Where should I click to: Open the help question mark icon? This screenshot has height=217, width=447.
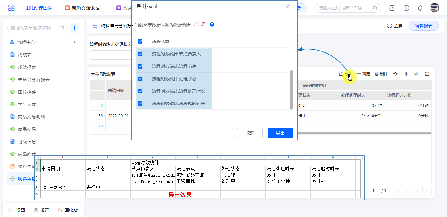point(406,8)
